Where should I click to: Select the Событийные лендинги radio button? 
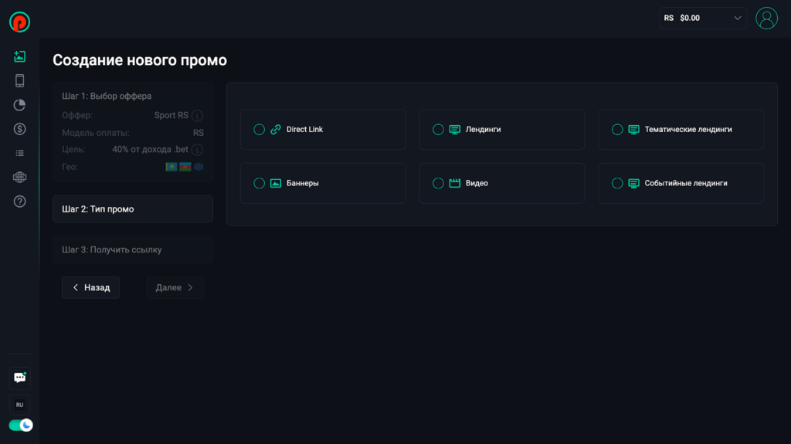(617, 183)
